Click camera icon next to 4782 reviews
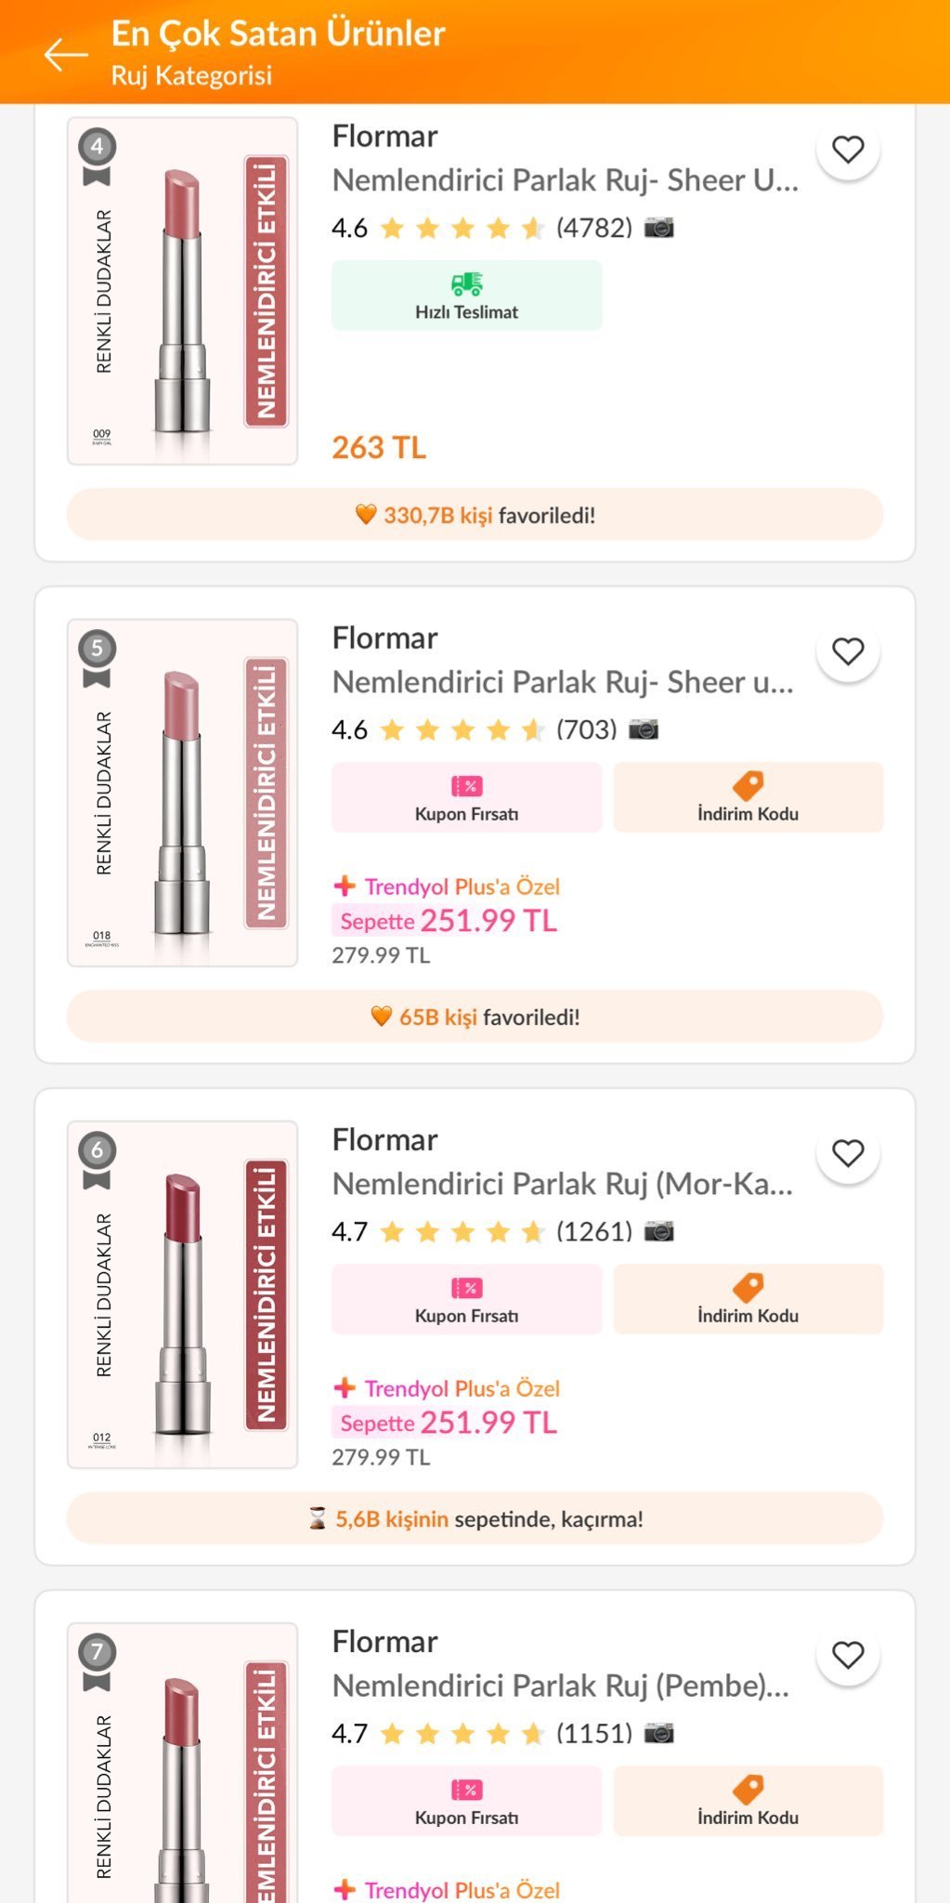Image resolution: width=950 pixels, height=1903 pixels. 659,228
